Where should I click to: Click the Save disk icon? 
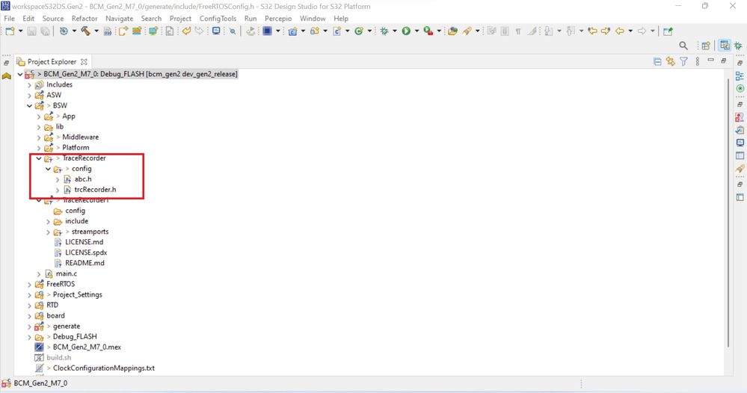[x=31, y=31]
